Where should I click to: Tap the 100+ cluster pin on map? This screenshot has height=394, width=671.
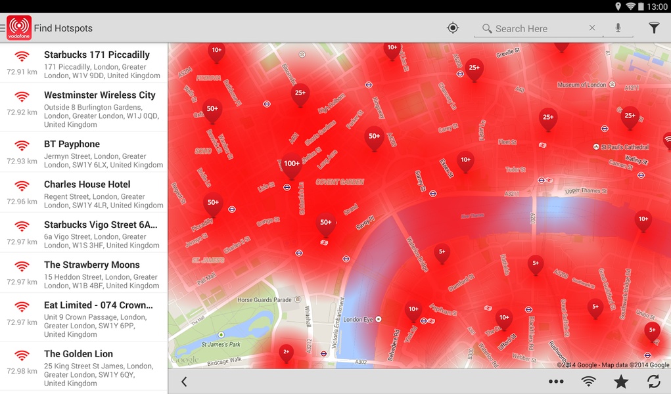[291, 166]
